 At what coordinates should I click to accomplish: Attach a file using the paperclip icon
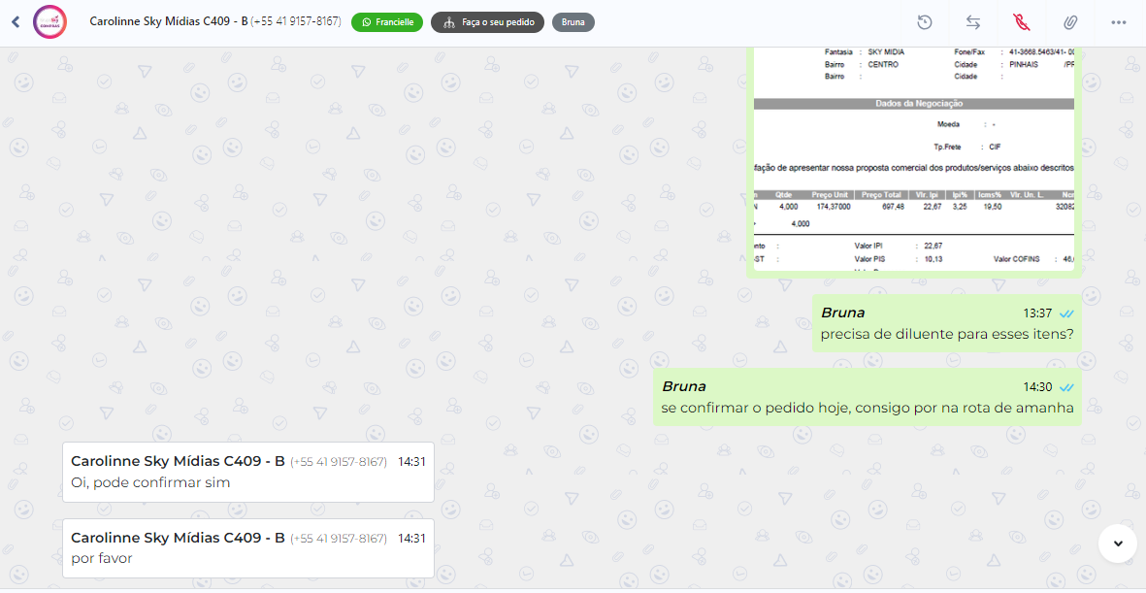pyautogui.click(x=1070, y=22)
